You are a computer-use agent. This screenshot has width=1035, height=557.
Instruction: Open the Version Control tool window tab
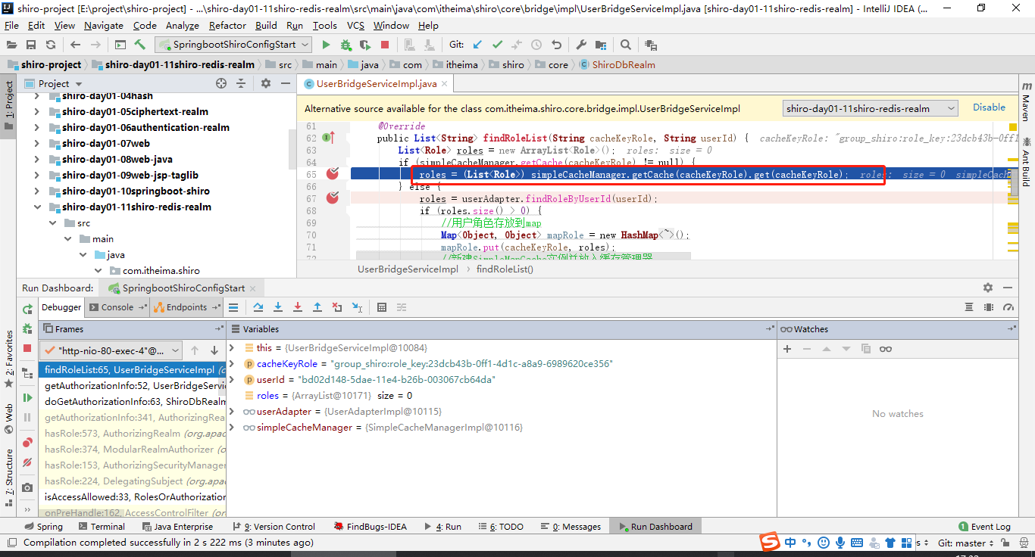click(x=274, y=527)
